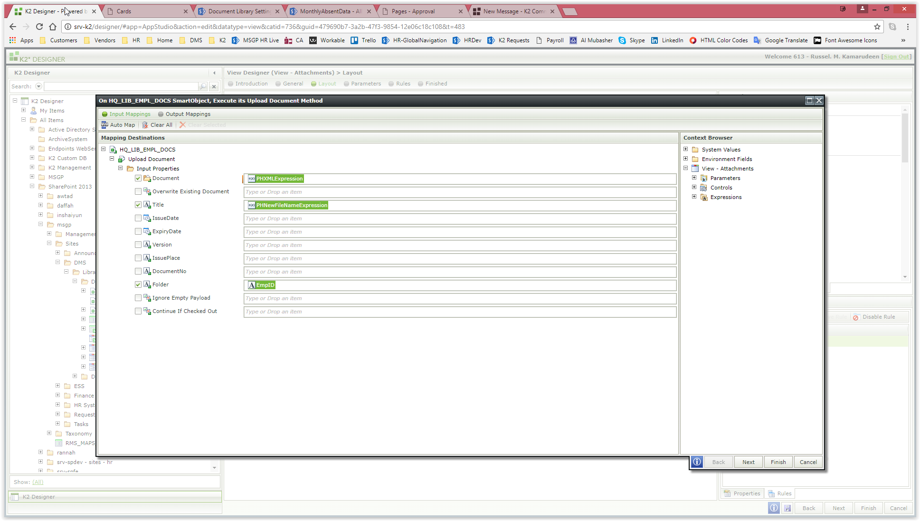Click the search magnifier icon in K2 Designer panel

pos(203,86)
